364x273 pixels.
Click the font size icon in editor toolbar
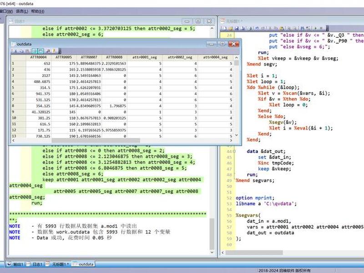308,28
